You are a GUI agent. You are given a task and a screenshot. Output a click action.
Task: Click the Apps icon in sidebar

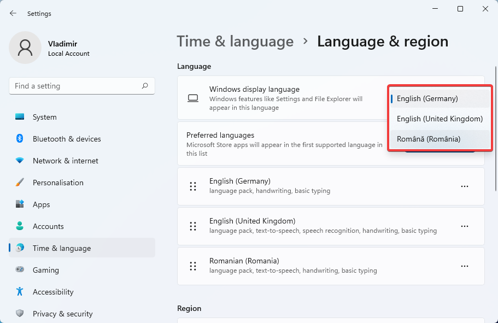coord(20,204)
